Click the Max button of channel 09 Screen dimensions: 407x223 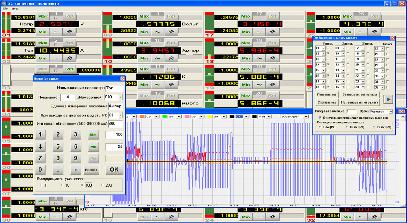coord(144,16)
